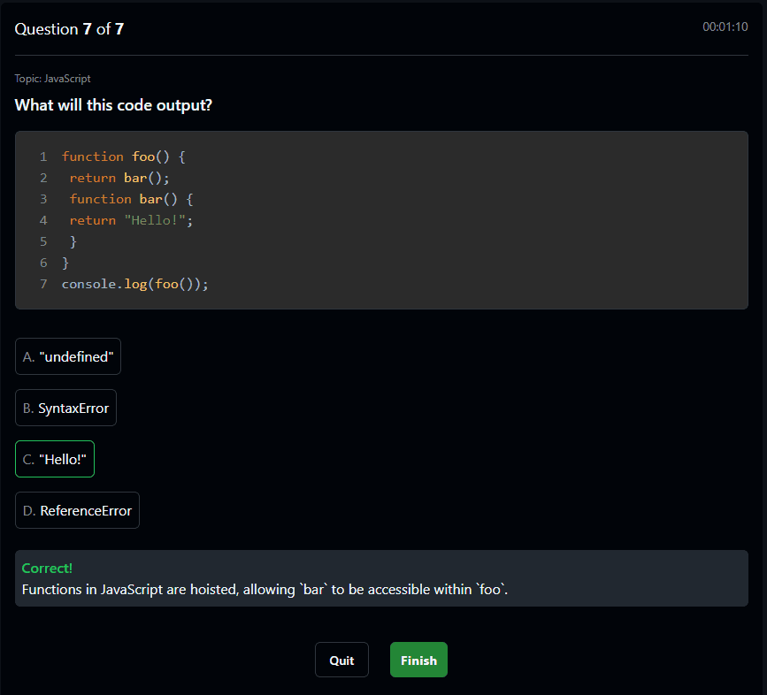This screenshot has width=767, height=695.
Task: Click the dark code block background
Action: 531,220
